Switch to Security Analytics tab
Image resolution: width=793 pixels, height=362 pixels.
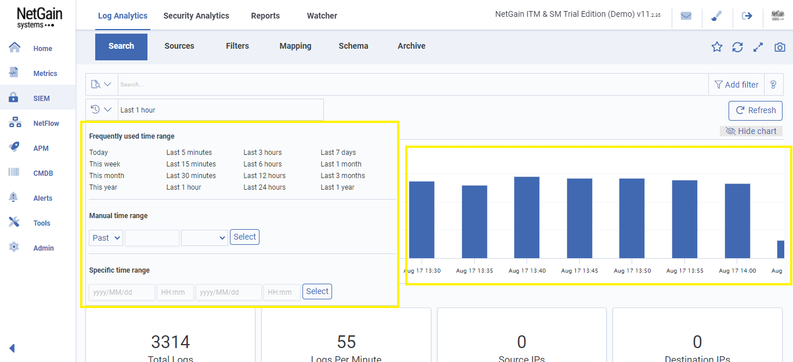pos(196,16)
